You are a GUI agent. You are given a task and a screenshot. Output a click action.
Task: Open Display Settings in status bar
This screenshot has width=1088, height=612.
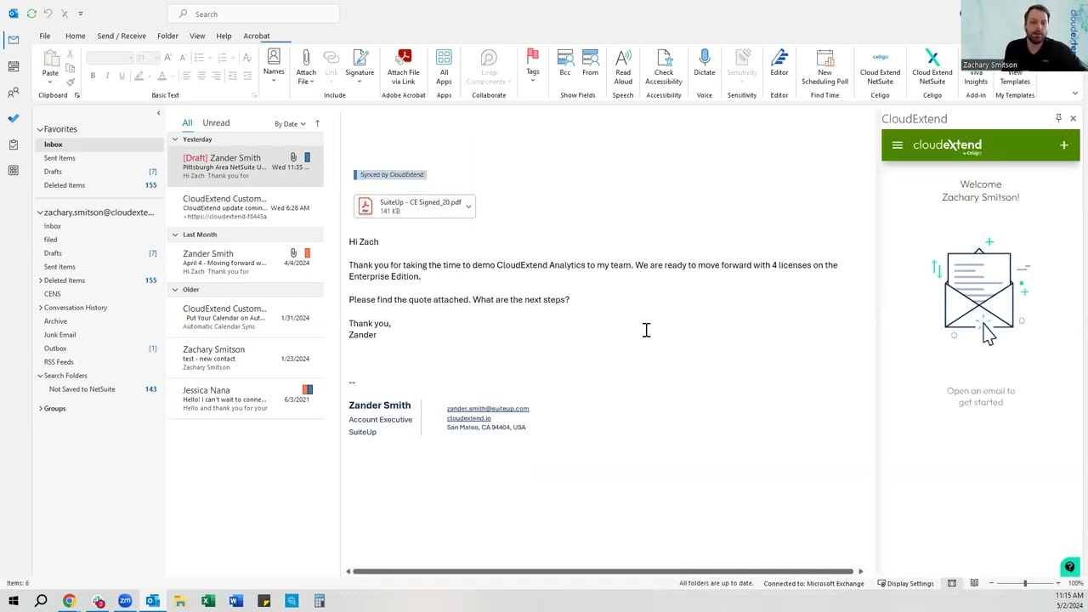(906, 584)
